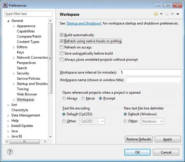Select Default (Windows) line delimiter
185x162 pixels.
pos(125,114)
